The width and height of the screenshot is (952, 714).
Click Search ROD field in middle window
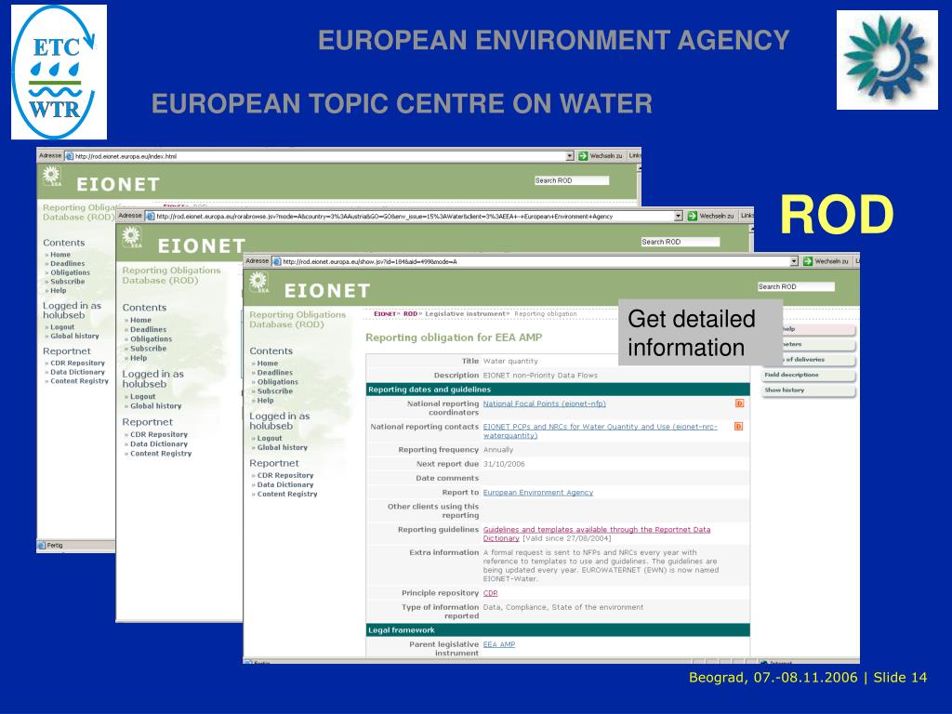(x=681, y=242)
